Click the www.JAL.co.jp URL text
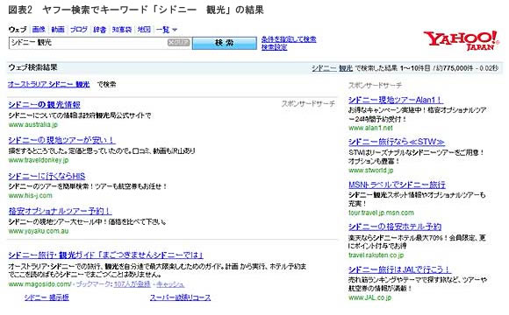Image resolution: width=509 pixels, height=315 pixels. [370, 297]
